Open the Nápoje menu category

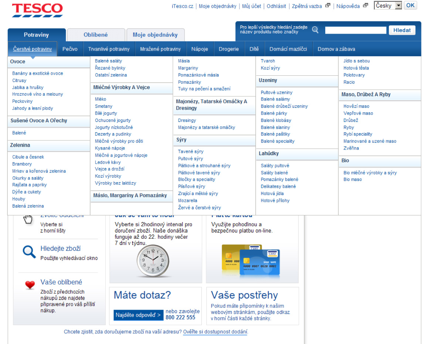pyautogui.click(x=200, y=48)
